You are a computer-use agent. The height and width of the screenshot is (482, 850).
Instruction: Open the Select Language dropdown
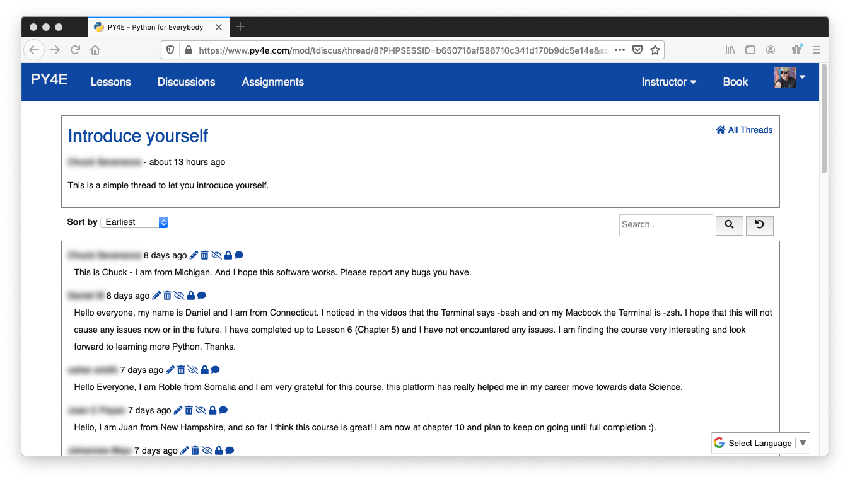point(760,443)
